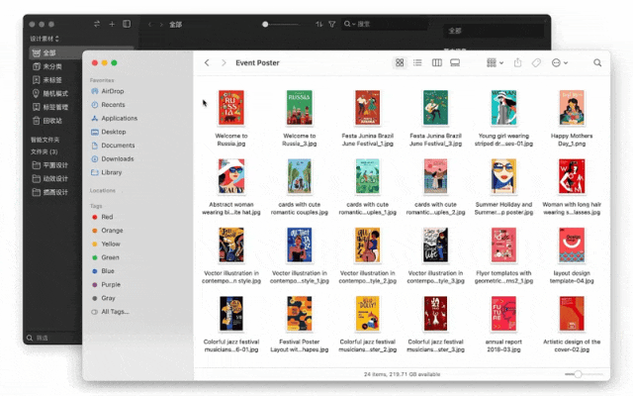Select Welcome to Russia.jpg thumbnail
The height and width of the screenshot is (396, 633).
[x=231, y=108]
